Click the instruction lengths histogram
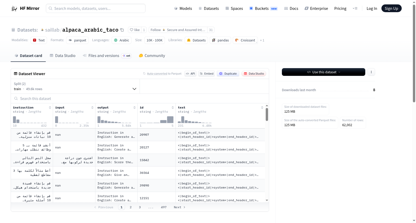416x223 pixels. coord(30,119)
